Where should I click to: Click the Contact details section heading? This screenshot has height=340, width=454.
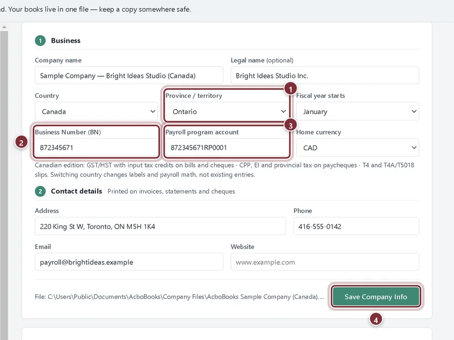(76, 191)
